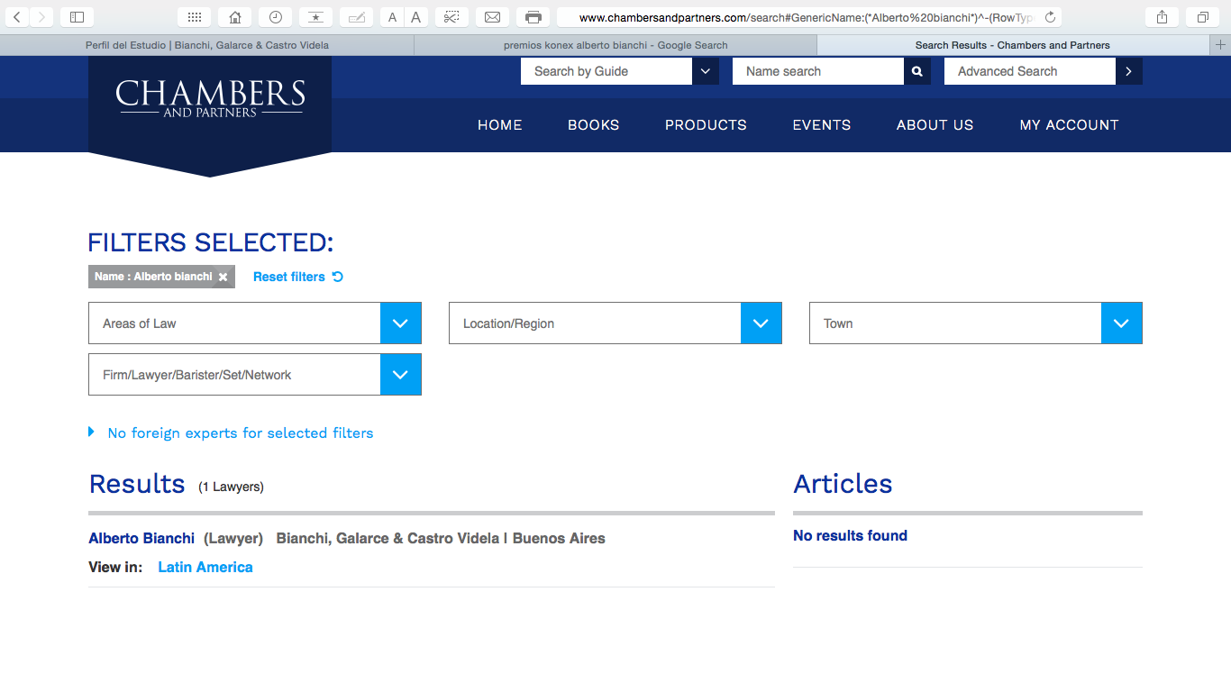The image size is (1231, 692).
Task: Reload the page in the address bar
Action: [1050, 17]
